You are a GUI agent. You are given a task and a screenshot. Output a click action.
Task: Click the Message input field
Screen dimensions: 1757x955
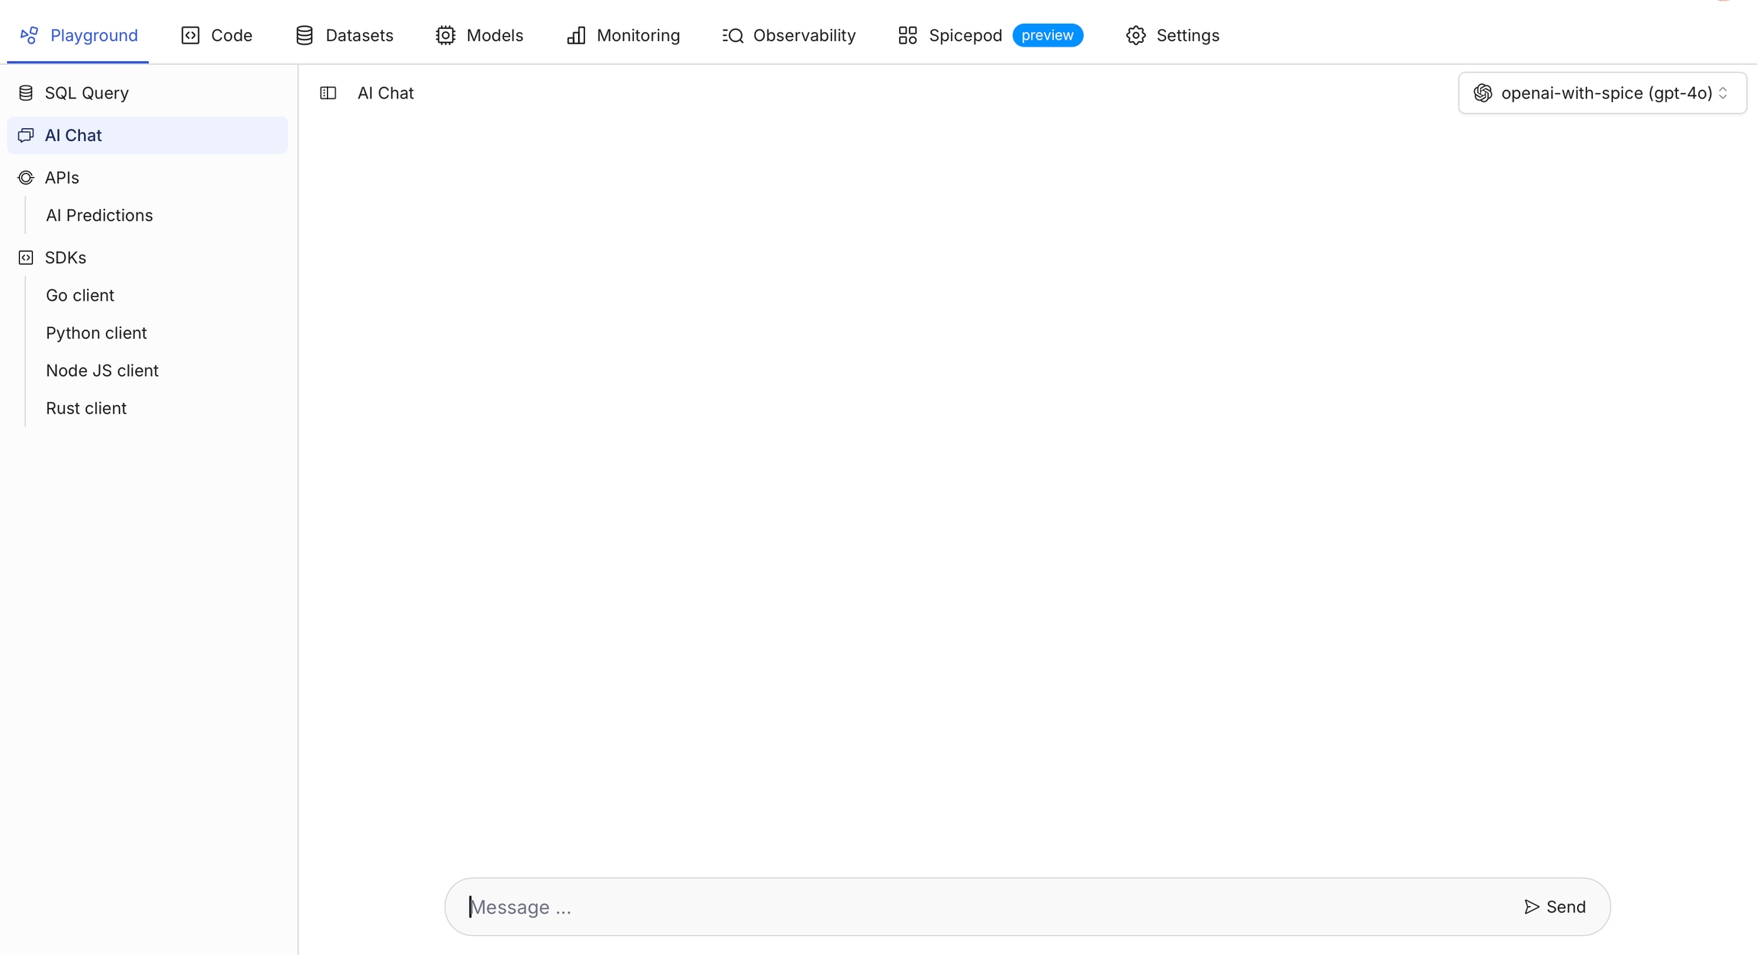pyautogui.click(x=984, y=907)
